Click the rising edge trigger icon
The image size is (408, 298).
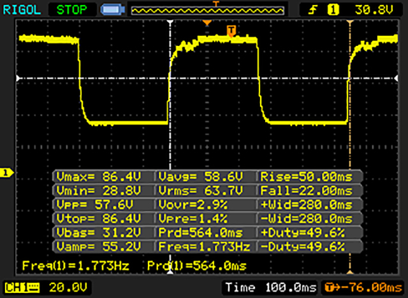[x=313, y=10]
